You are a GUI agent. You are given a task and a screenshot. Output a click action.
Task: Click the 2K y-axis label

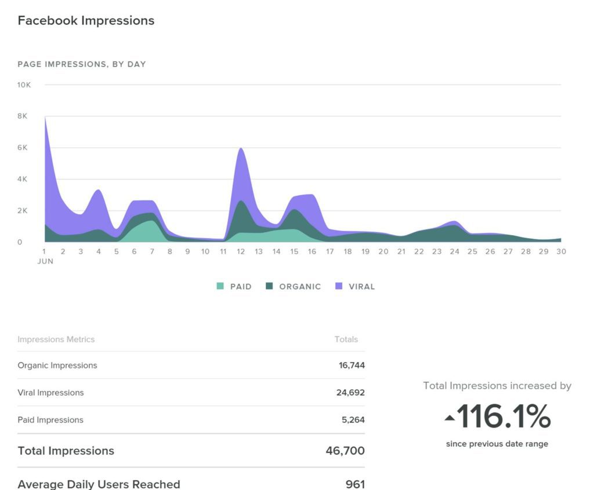[23, 210]
